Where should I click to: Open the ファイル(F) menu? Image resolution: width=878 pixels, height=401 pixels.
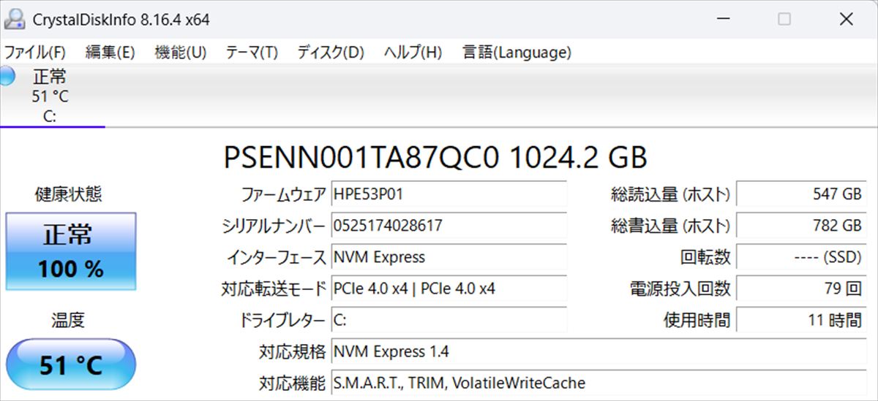[35, 53]
